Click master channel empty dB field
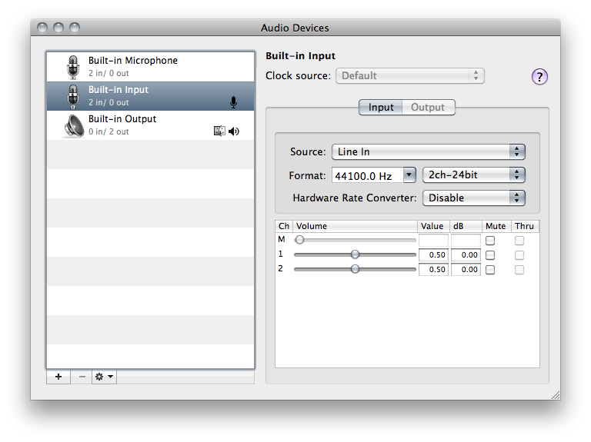Image resolution: width=591 pixels, height=442 pixels. point(466,240)
